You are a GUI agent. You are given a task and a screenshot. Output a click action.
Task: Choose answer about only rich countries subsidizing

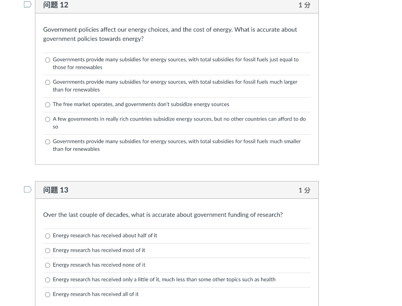[48, 119]
